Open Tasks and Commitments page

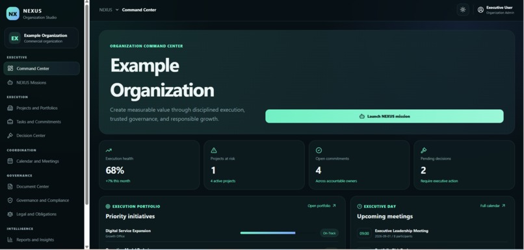pyautogui.click(x=42, y=122)
